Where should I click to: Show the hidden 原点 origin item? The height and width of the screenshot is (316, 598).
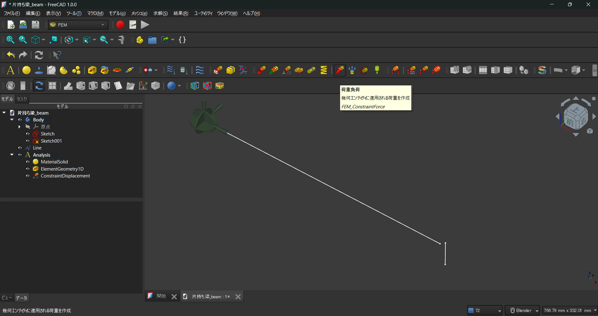28,127
